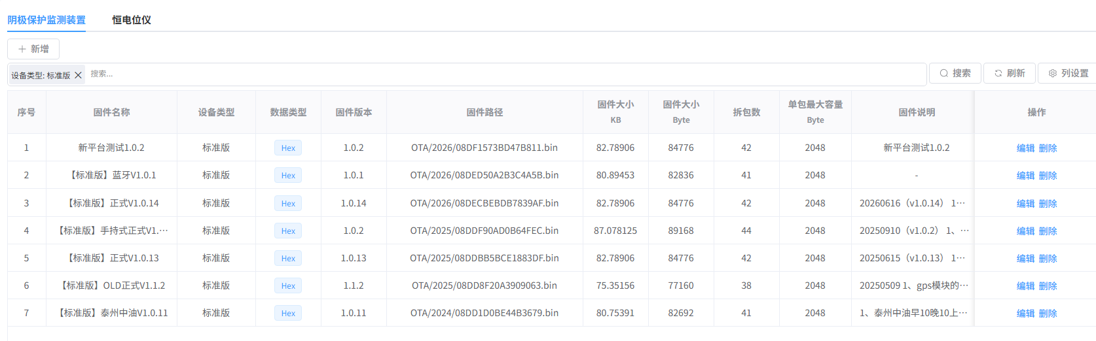The width and height of the screenshot is (1096, 341).
Task: Click the packet count 38
Action: [746, 285]
